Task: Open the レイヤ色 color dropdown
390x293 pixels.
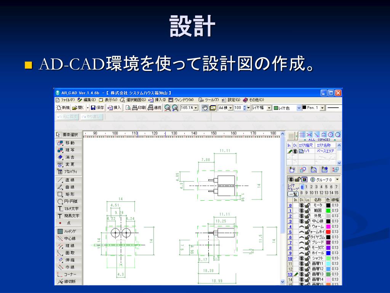Action: point(299,108)
